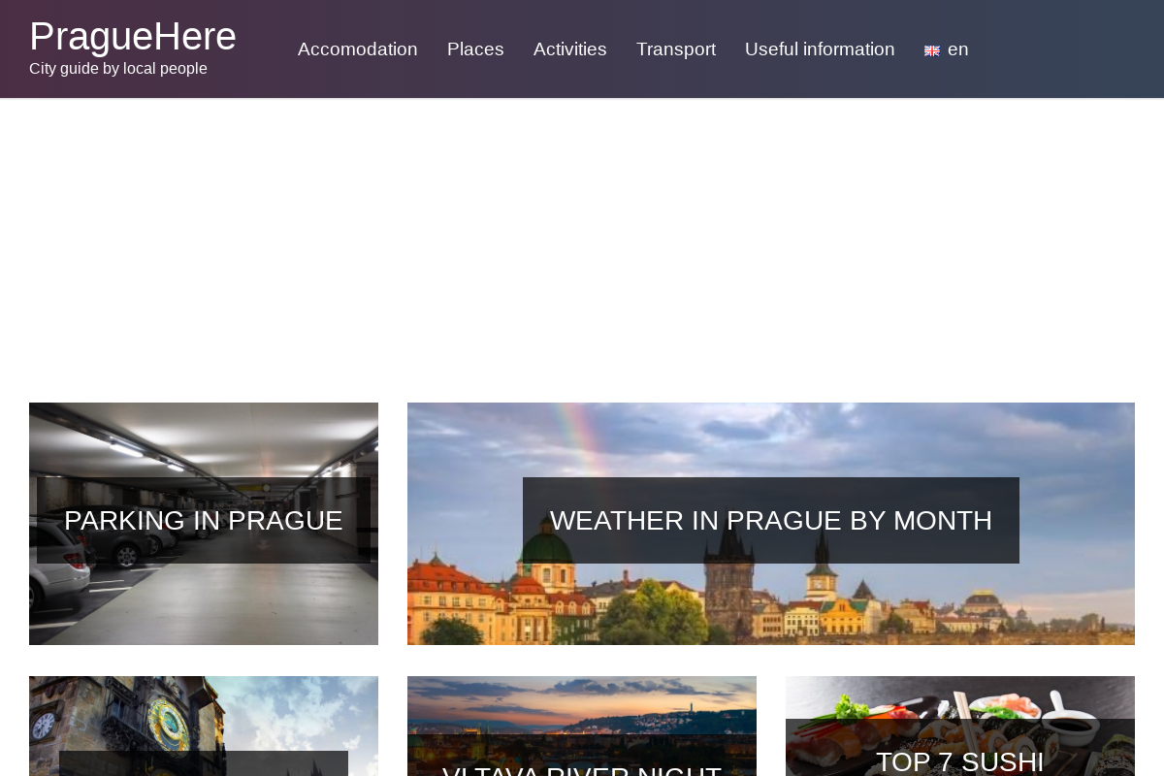The image size is (1164, 776).
Task: Open the Accomodation menu
Action: (357, 48)
